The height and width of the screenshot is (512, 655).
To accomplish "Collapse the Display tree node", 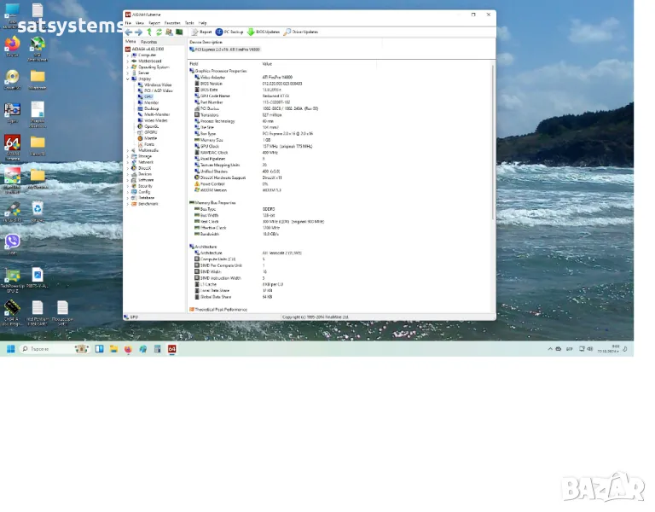I will [128, 79].
